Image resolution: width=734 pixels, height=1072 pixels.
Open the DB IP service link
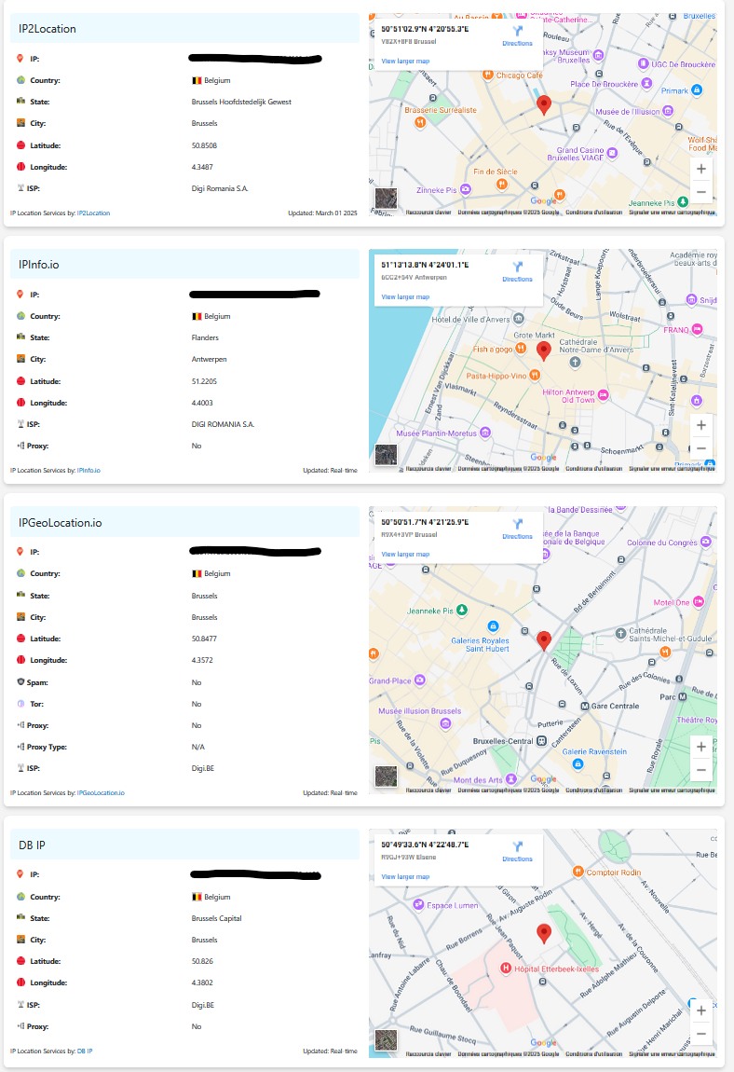coord(85,1051)
